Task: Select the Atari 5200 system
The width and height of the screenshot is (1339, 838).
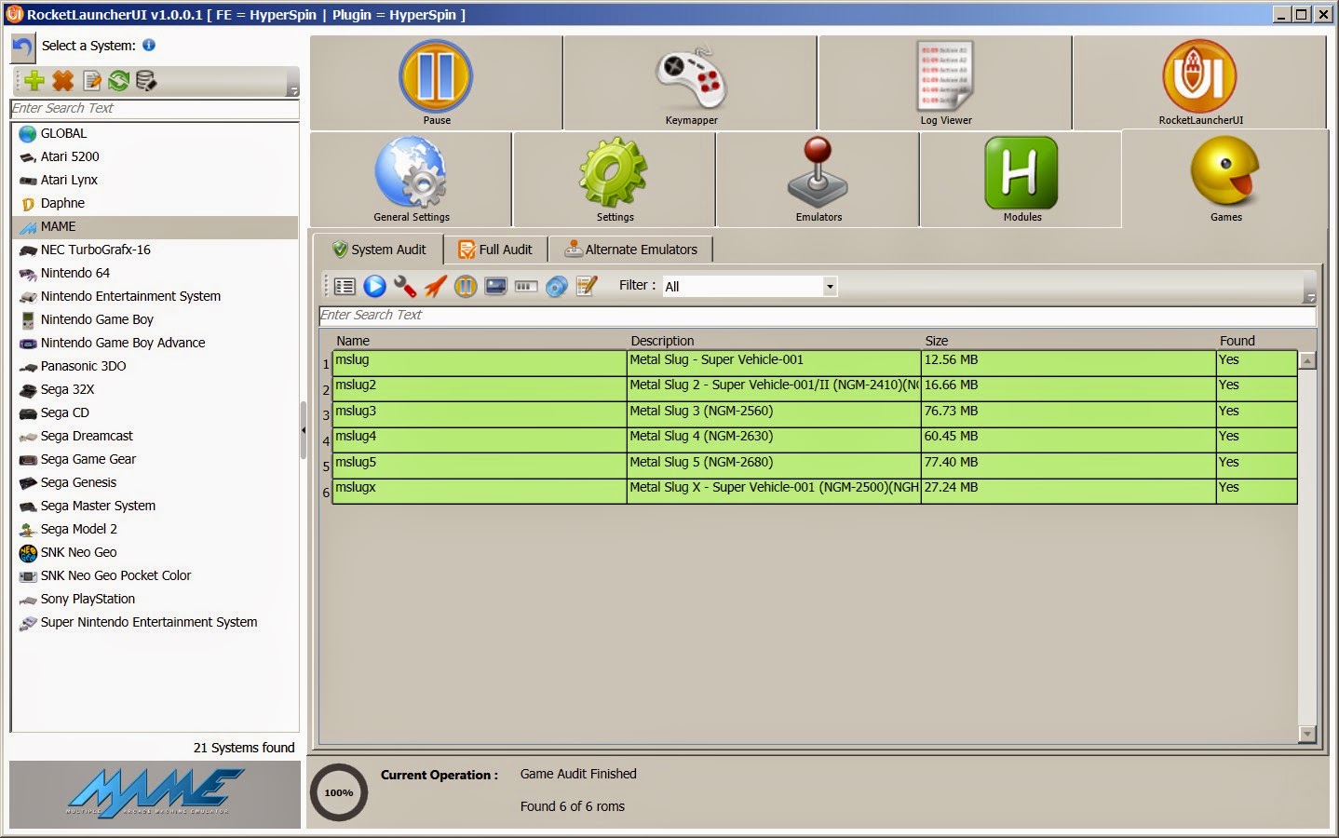Action: click(x=155, y=157)
